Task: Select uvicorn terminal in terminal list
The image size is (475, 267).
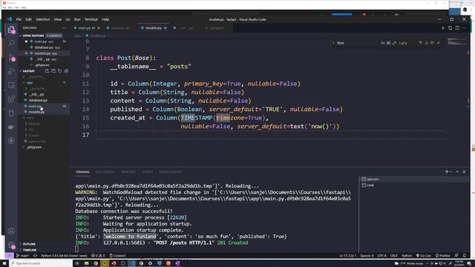Action: click(x=373, y=179)
